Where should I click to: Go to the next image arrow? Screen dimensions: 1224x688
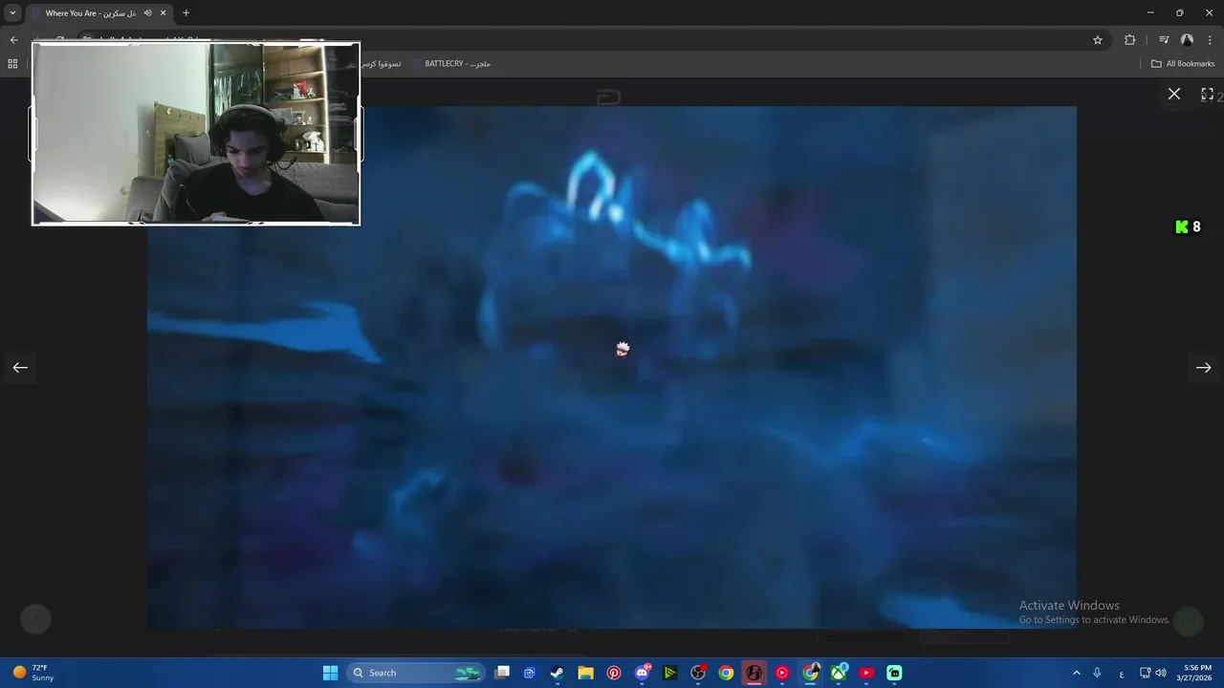pyautogui.click(x=1204, y=367)
